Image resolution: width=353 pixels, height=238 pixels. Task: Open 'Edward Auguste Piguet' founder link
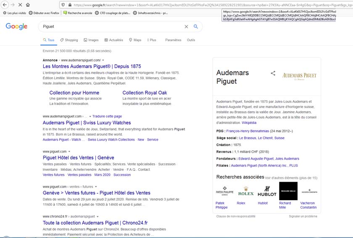[x=256, y=159]
